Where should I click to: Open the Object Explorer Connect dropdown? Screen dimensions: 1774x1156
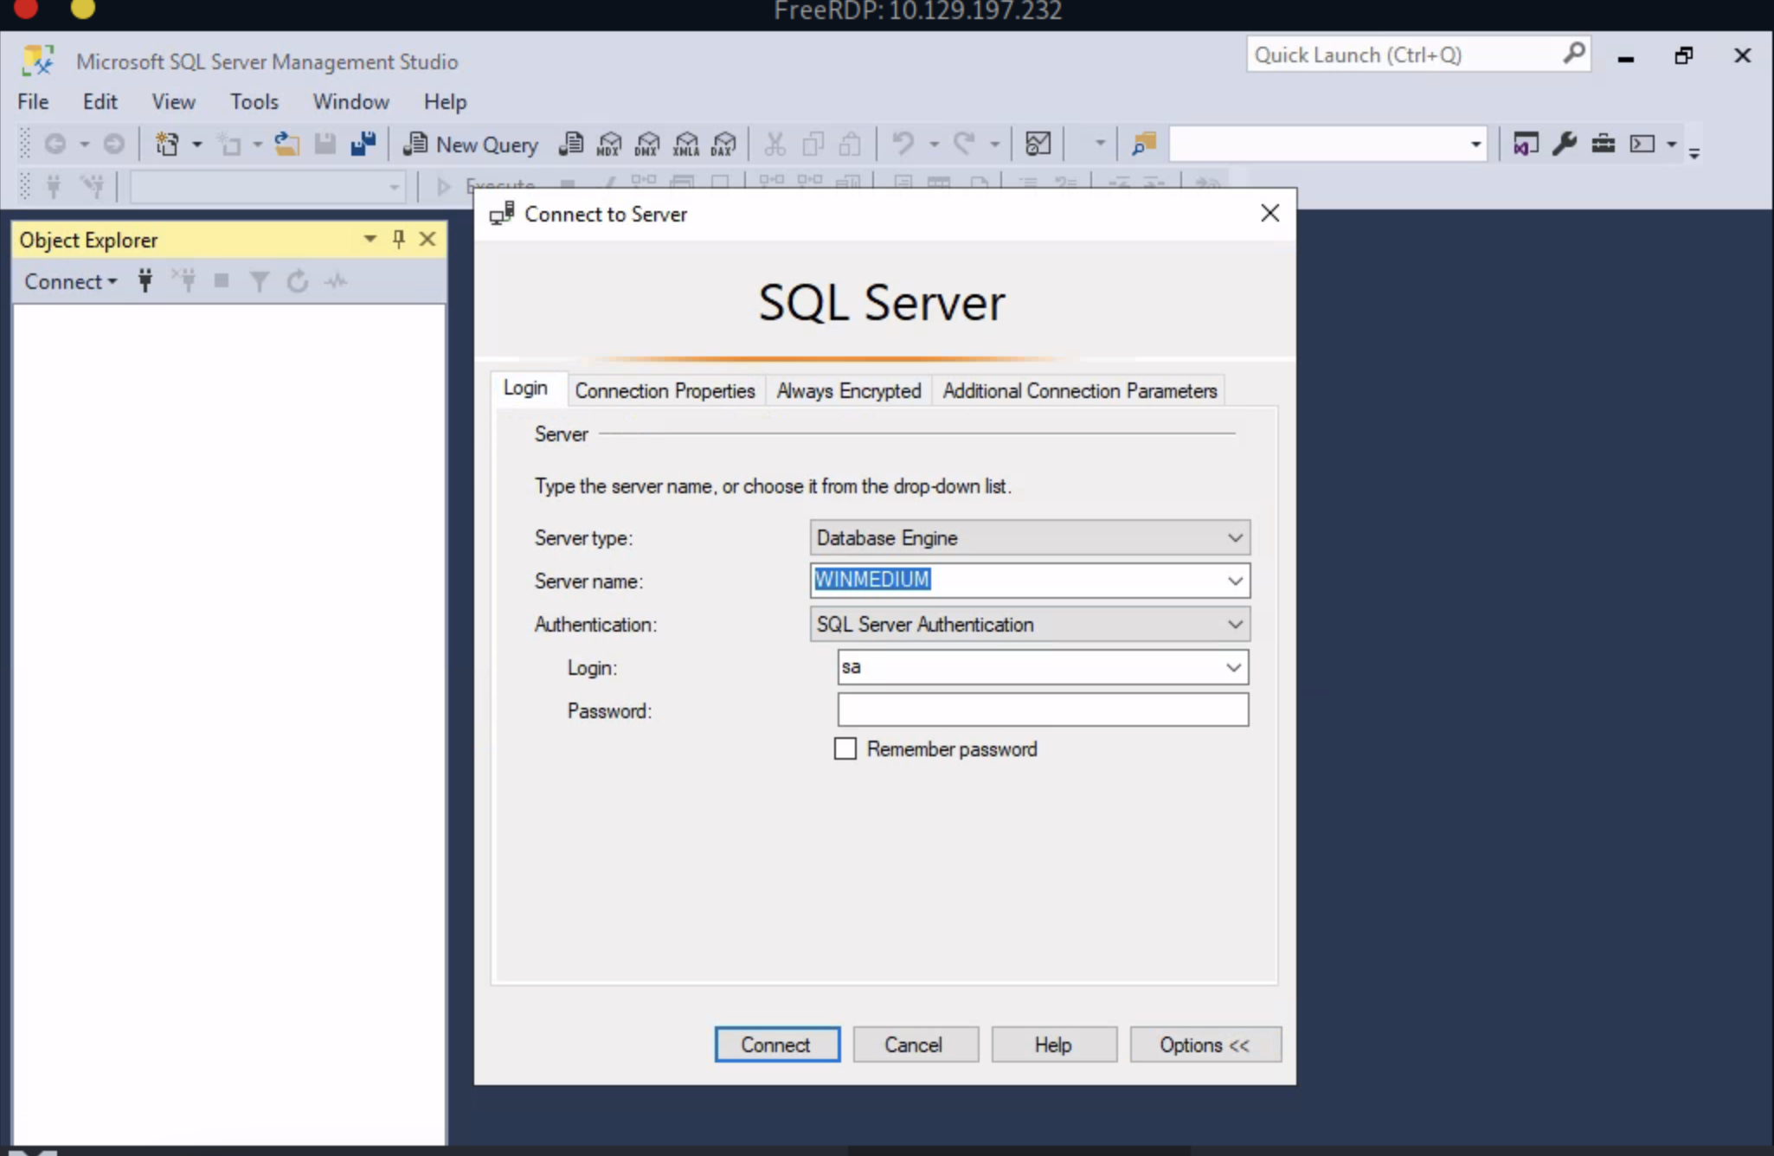click(71, 281)
